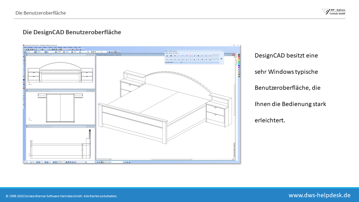
Task: Open www.dws-helpdesk.de link
Action: point(319,195)
